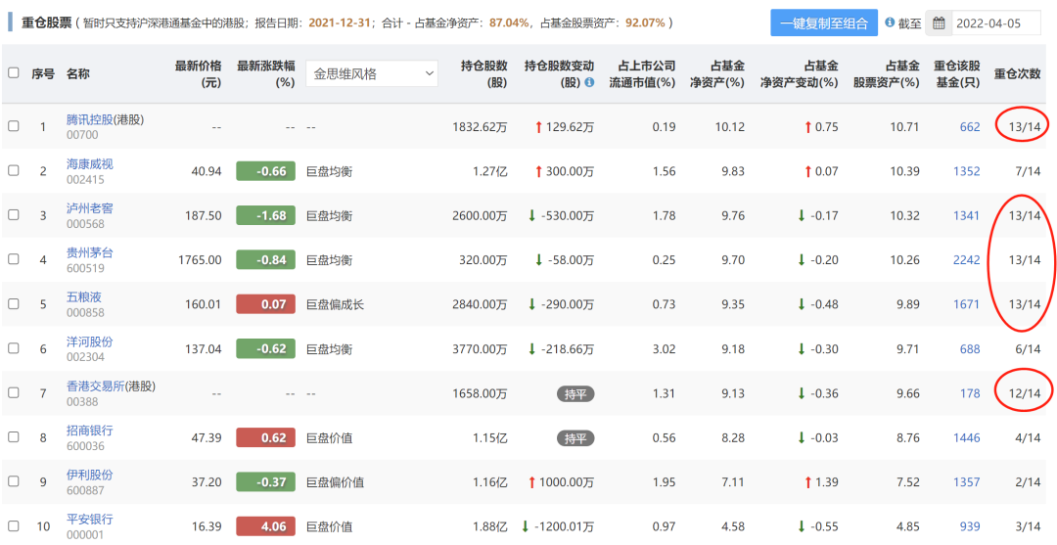Click fund count 1341 for 泸州老窖
The height and width of the screenshot is (545, 1057).
[966, 215]
